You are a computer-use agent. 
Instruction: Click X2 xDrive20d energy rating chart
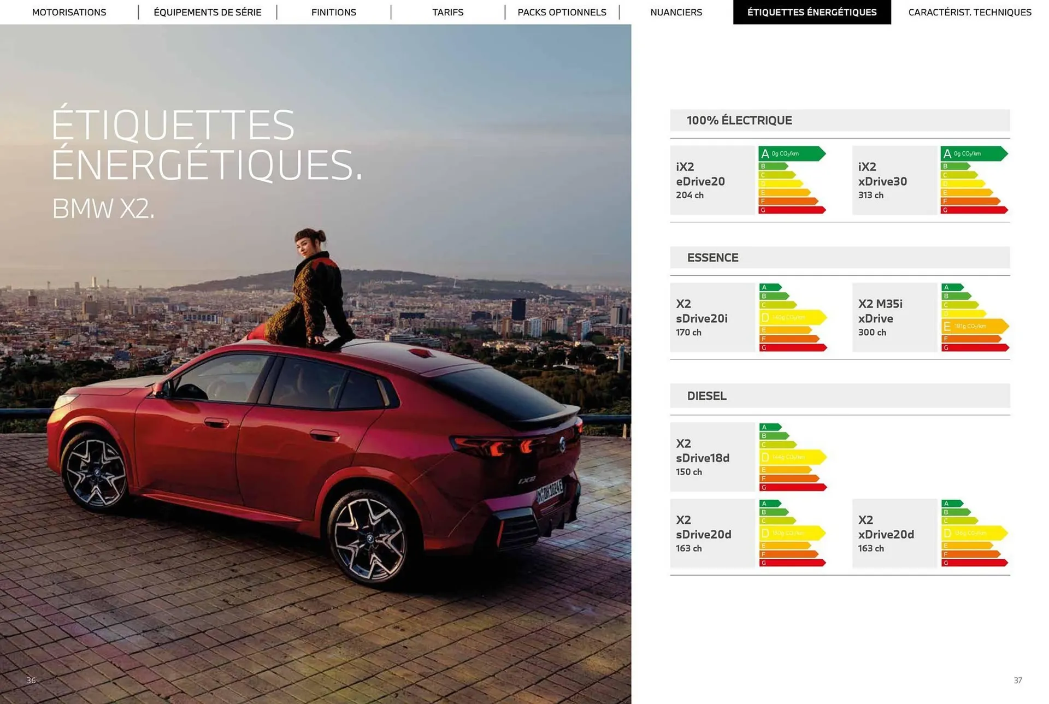pos(974,533)
